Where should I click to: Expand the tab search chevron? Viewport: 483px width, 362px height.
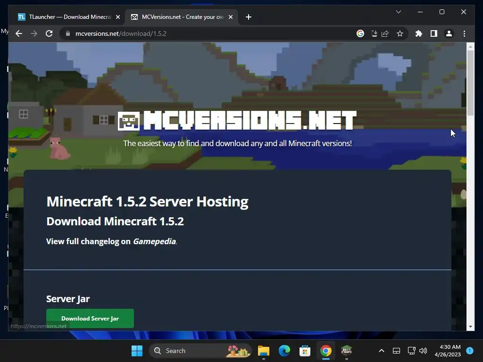click(x=398, y=12)
